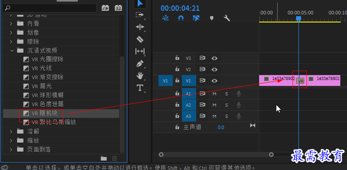Mute the A3 audio track

click(x=214, y=116)
